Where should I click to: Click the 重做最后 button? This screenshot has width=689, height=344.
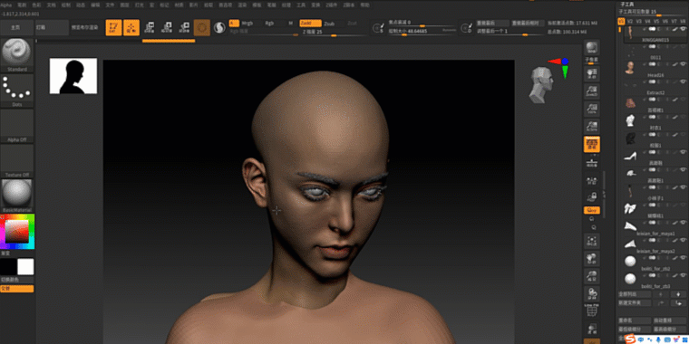(491, 23)
